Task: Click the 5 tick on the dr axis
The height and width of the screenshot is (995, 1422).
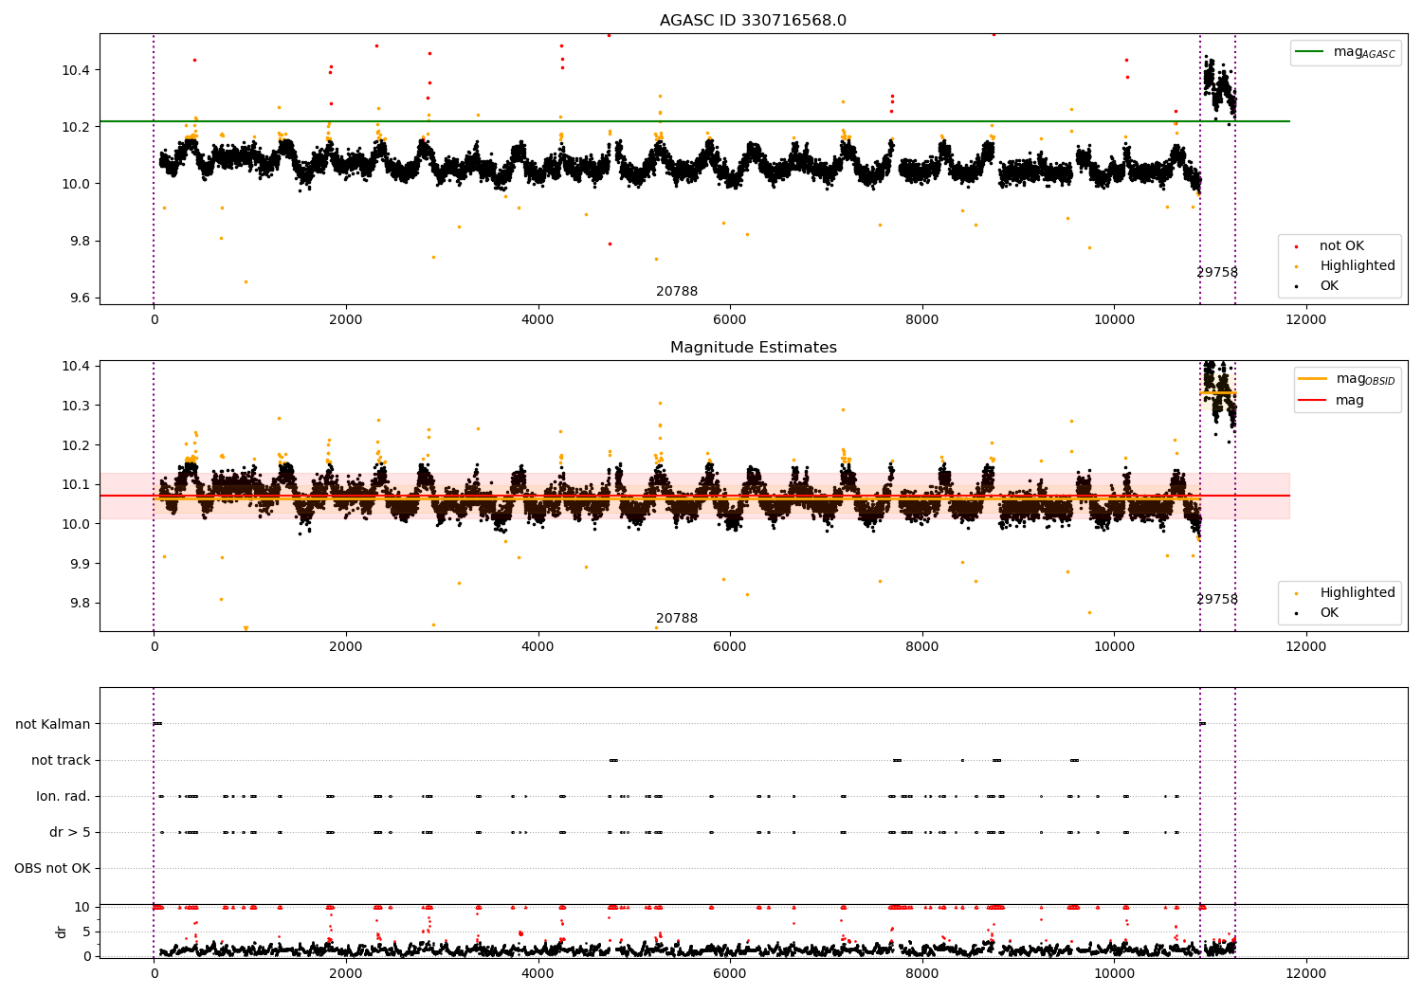Action: tap(87, 932)
